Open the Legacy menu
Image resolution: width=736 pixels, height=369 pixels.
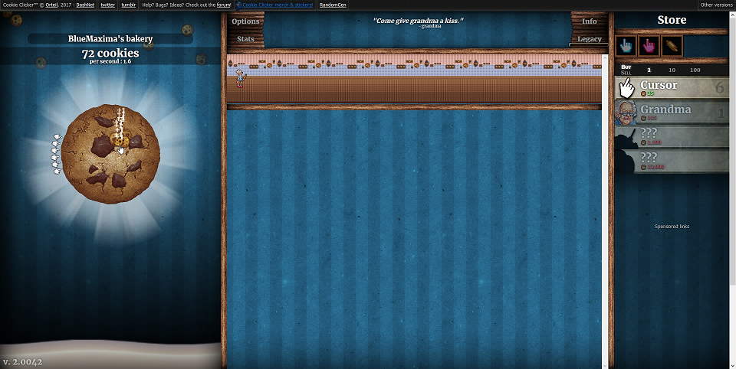[x=589, y=39]
